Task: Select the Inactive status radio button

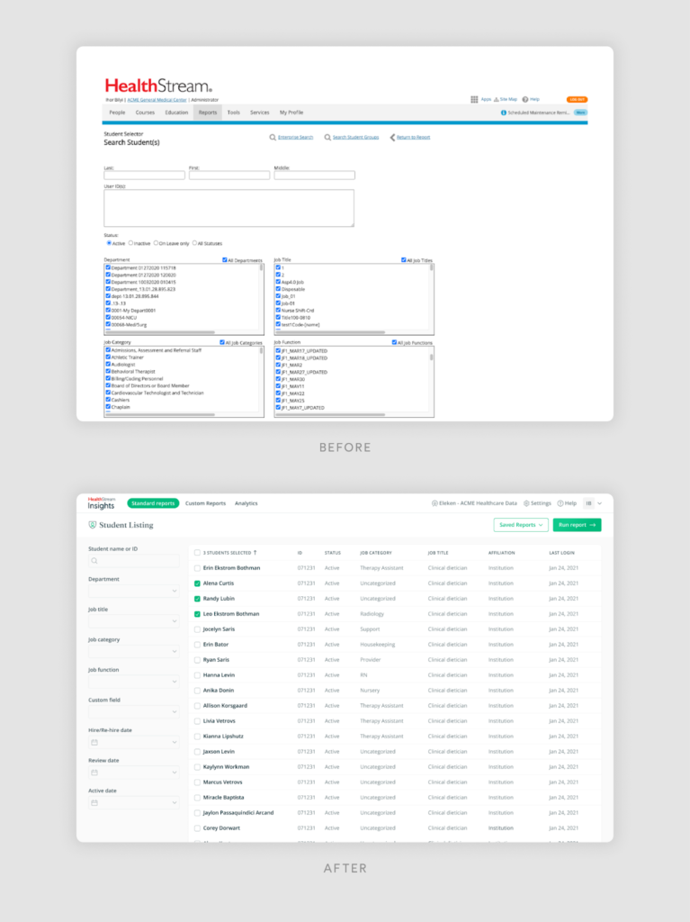Action: click(x=130, y=243)
